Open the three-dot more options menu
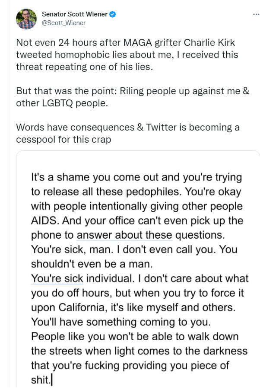Viewport: 260px width, 390px height. pyautogui.click(x=256, y=14)
